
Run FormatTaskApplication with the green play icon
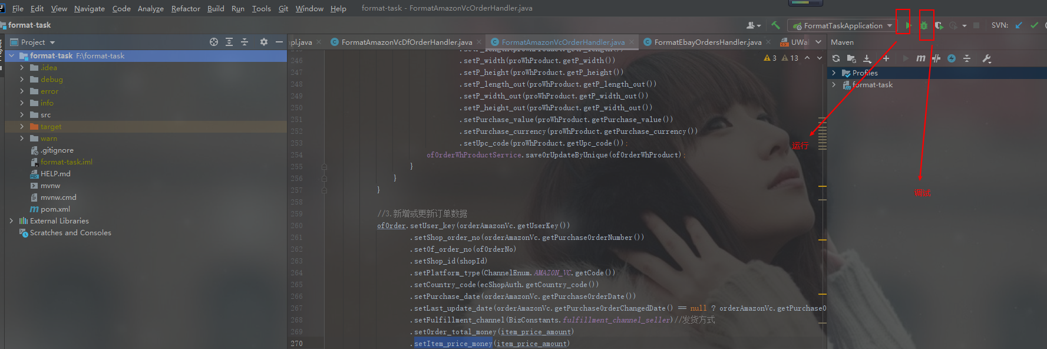[908, 25]
